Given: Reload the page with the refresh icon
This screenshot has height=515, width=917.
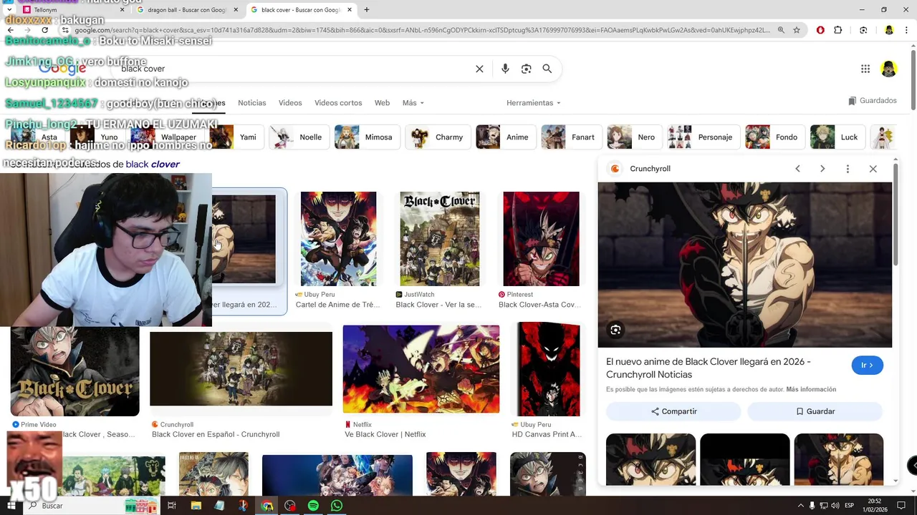Looking at the screenshot, I should (45, 30).
